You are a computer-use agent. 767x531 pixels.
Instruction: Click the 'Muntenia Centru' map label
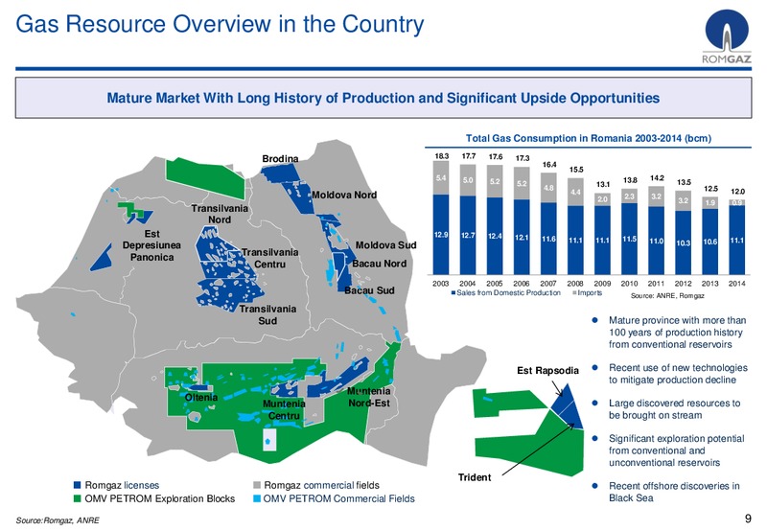(284, 409)
